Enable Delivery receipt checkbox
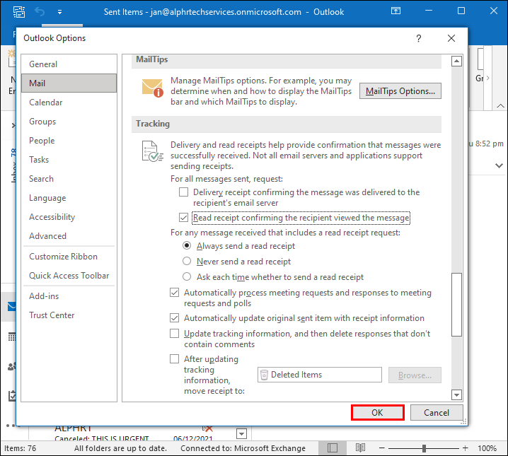The image size is (508, 456). click(x=184, y=192)
